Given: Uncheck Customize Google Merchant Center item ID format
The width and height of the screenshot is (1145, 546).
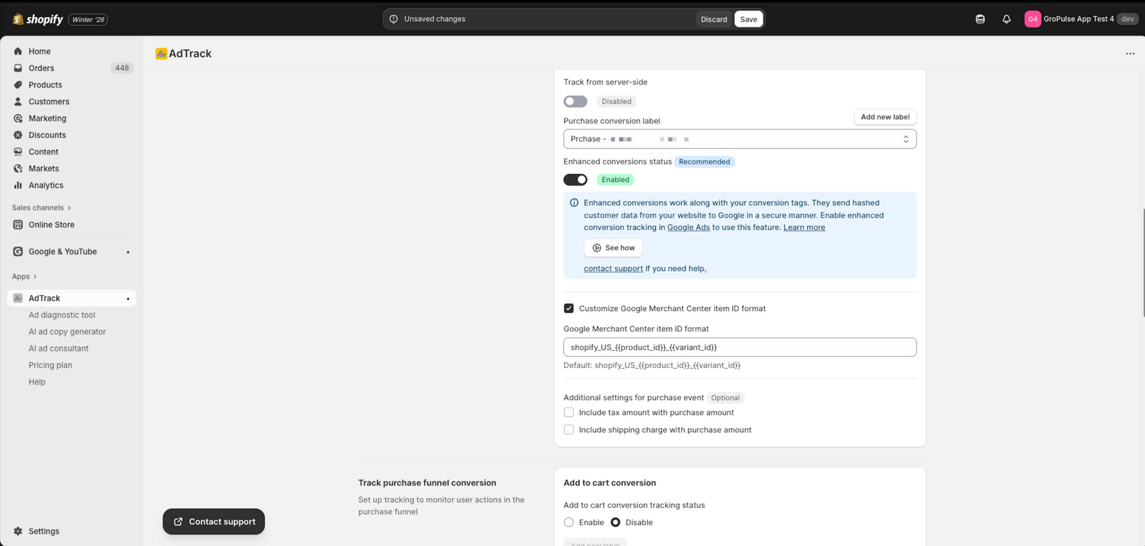Looking at the screenshot, I should 568,308.
